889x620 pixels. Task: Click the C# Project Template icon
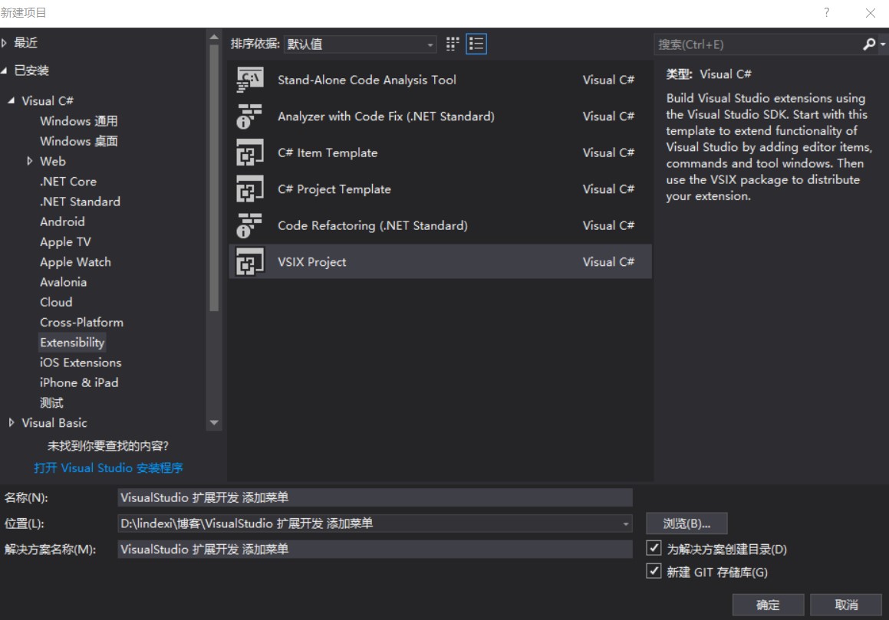coord(249,189)
